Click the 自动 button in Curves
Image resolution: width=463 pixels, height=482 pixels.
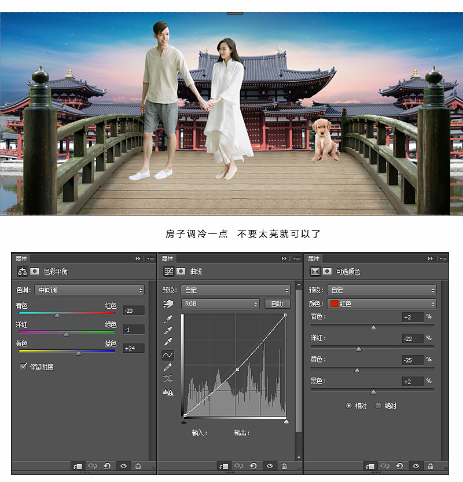tap(277, 304)
